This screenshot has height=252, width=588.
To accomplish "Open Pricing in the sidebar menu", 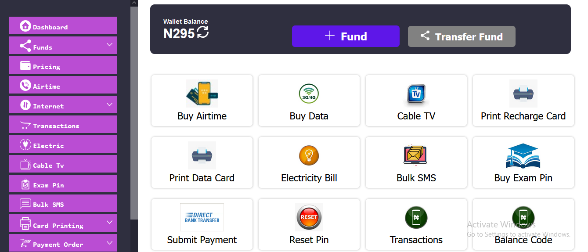I will (x=63, y=65).
